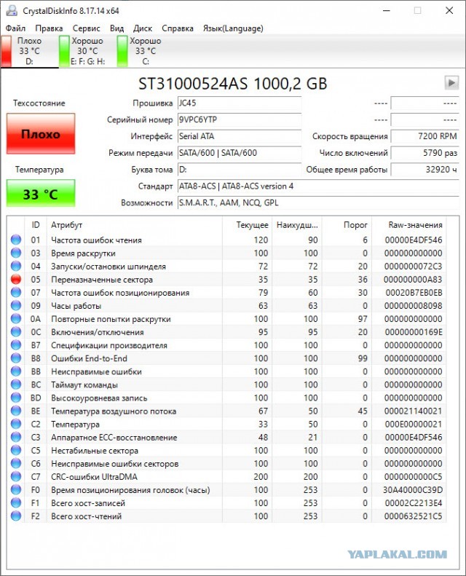Click the red Плохо health status button
This screenshot has height=576, width=466.
pos(41,134)
